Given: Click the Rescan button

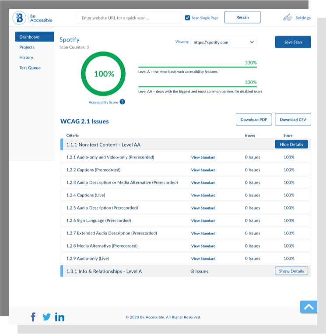Looking at the screenshot, I should click(x=242, y=17).
